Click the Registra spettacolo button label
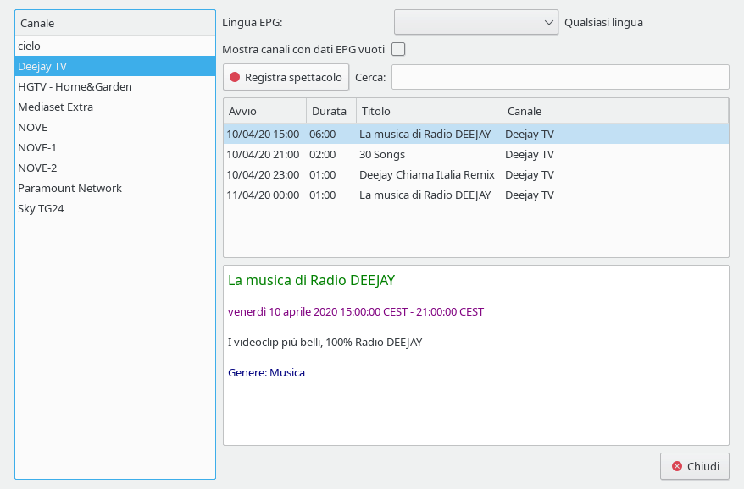The image size is (744, 489). coord(293,77)
